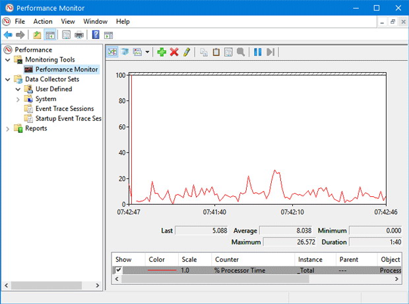Open the graph Properties icon in graph toolbar
Screen dimensions: 409x304
(x=228, y=52)
